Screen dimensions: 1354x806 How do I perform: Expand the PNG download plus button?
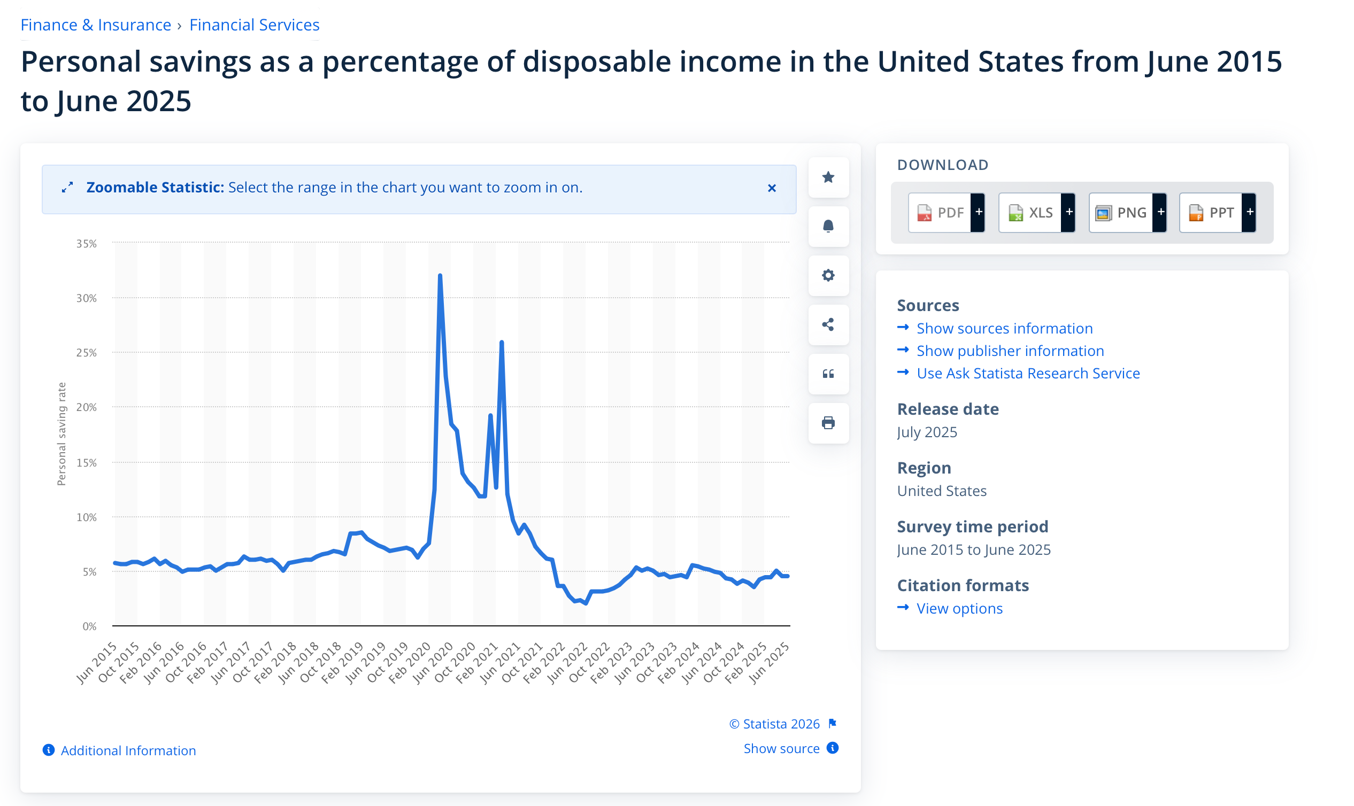click(1160, 212)
